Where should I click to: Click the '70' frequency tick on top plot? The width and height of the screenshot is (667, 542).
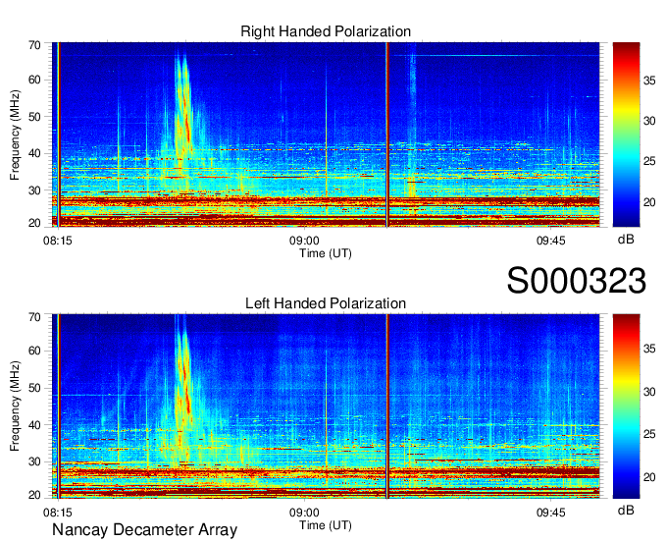tap(34, 45)
